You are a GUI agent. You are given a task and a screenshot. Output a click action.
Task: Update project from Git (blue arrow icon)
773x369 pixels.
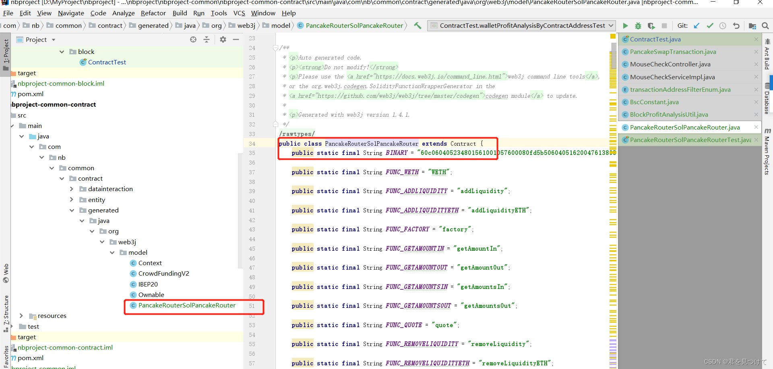(x=697, y=25)
